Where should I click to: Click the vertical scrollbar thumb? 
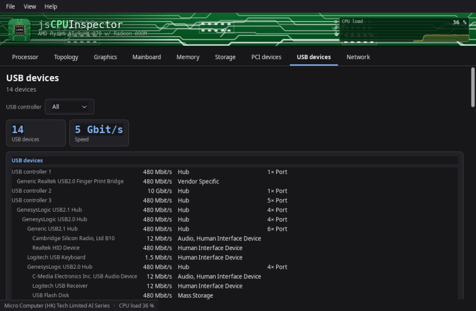(x=473, y=87)
